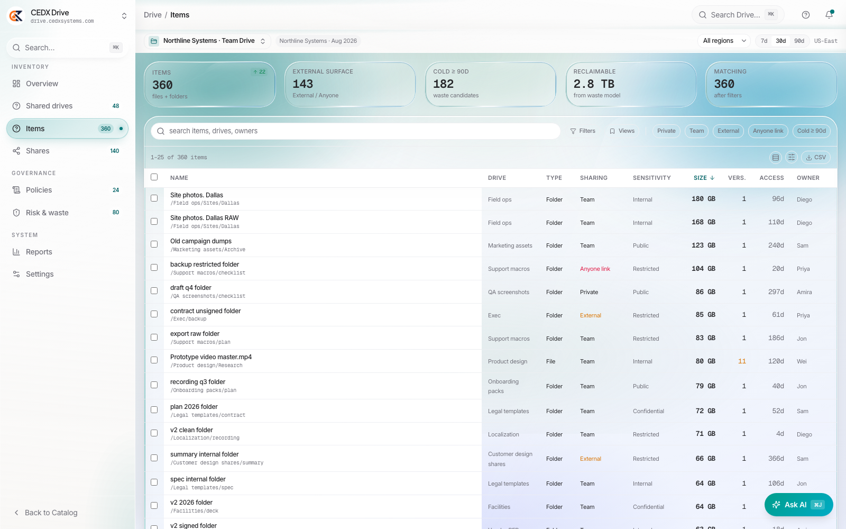The height and width of the screenshot is (529, 846).
Task: Click the Risk & waste shield icon
Action: click(16, 213)
